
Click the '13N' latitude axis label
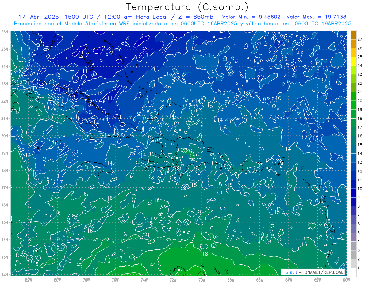coord(5,257)
